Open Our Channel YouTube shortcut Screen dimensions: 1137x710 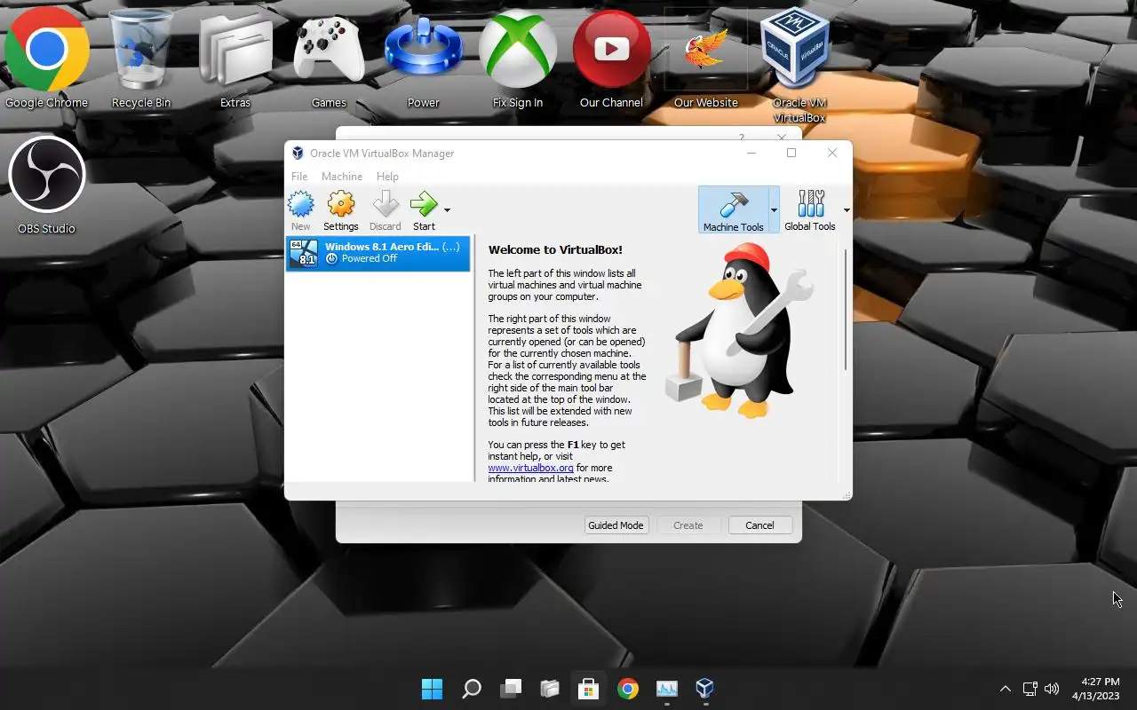pos(611,59)
